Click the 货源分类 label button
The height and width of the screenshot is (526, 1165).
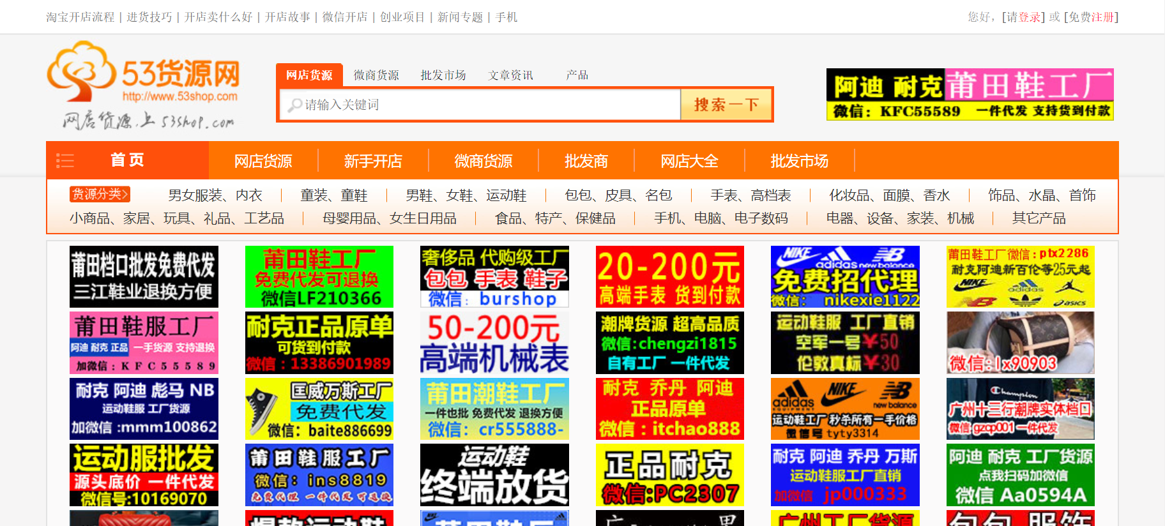100,194
